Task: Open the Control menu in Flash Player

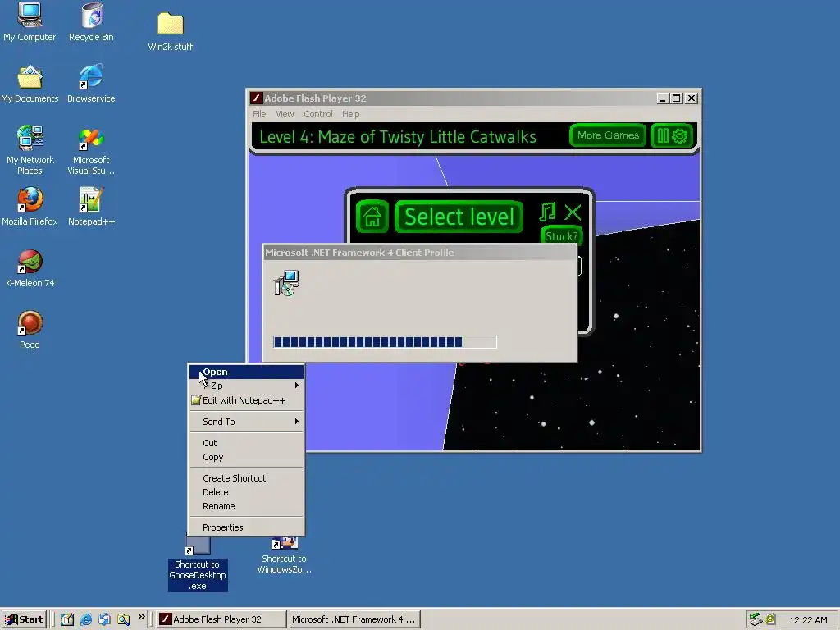Action: click(318, 114)
